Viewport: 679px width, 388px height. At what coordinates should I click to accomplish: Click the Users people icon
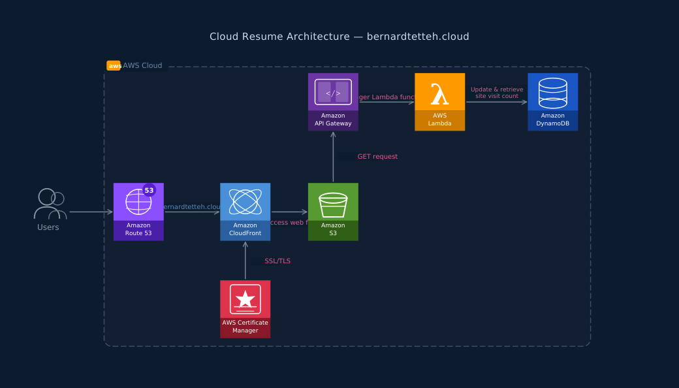[49, 204]
